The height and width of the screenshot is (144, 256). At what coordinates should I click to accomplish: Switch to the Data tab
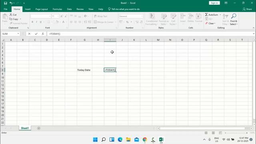pos(69,9)
